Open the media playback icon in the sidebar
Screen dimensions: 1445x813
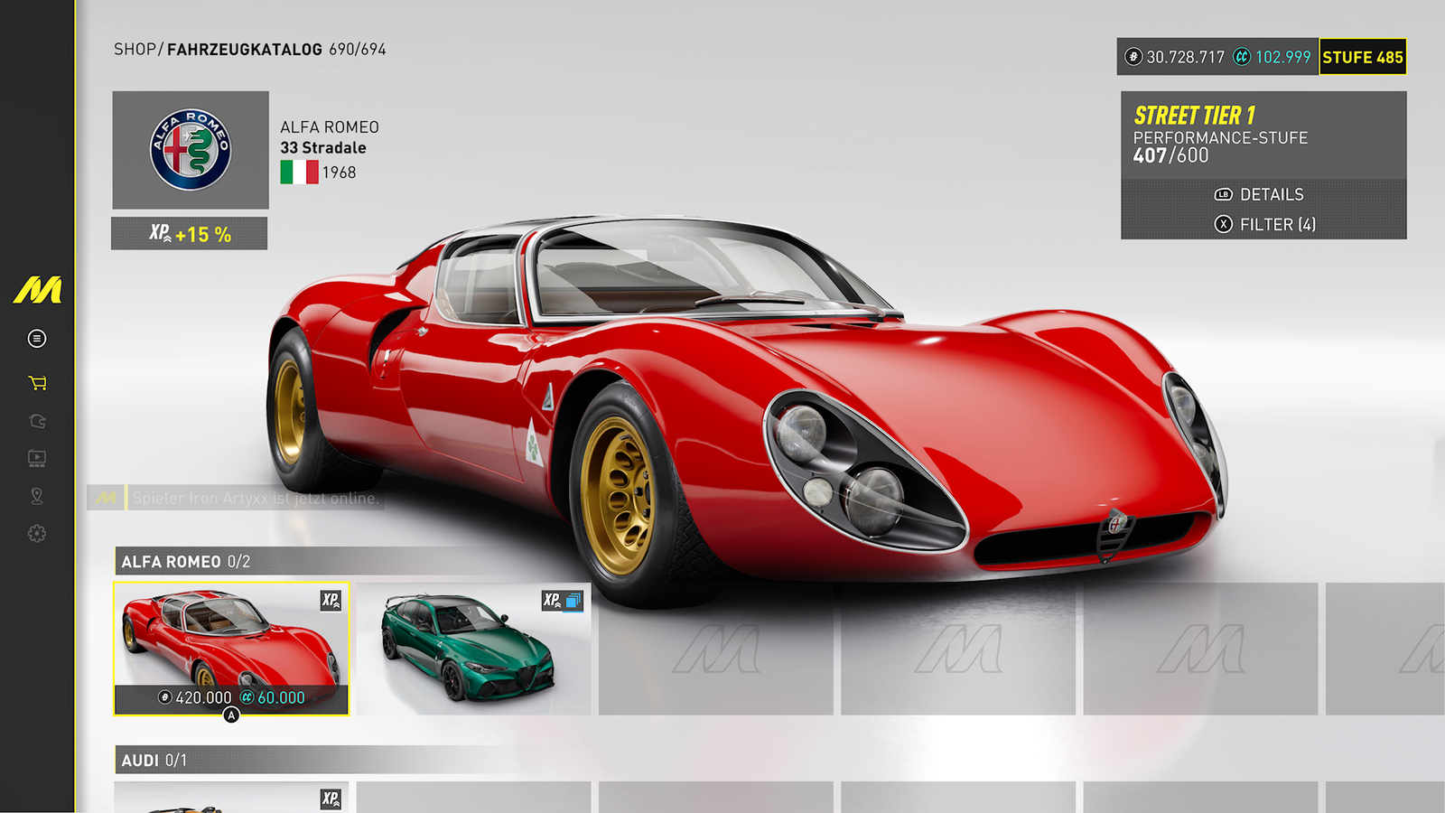coord(37,458)
